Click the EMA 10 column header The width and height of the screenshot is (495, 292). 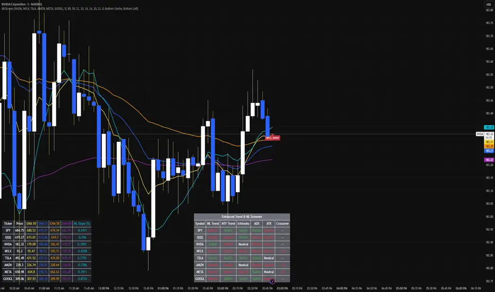[31, 224]
